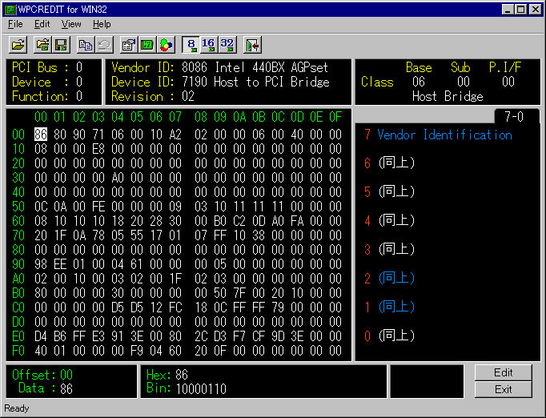Select bit 7 Vendor Identification entry
This screenshot has height=418, width=546.
click(439, 135)
